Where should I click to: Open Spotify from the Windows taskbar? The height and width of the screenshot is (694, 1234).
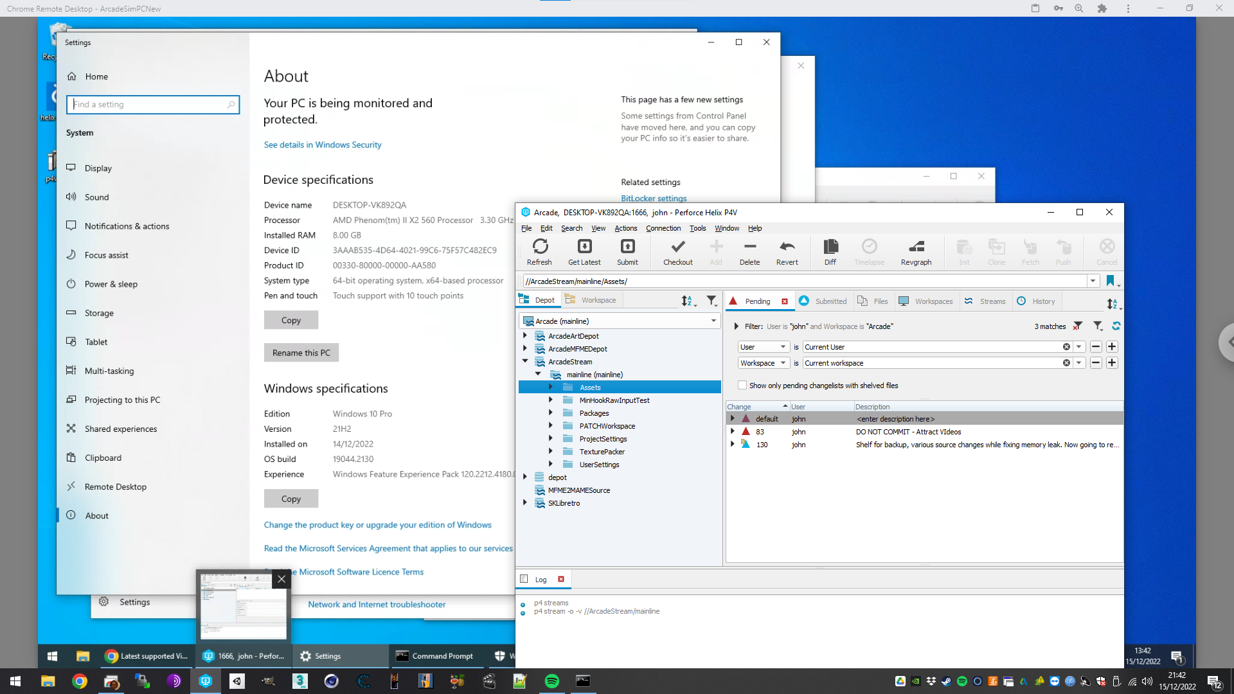pyautogui.click(x=551, y=681)
